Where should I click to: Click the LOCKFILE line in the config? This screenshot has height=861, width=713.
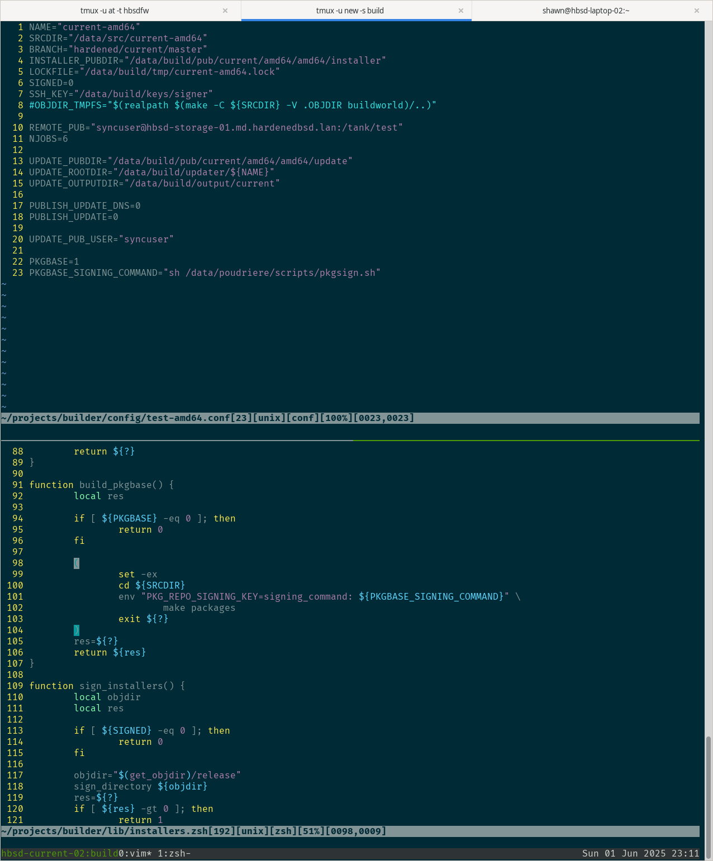(154, 71)
